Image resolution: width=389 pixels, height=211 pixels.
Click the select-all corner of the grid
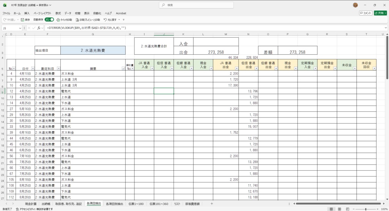(x=3, y=34)
